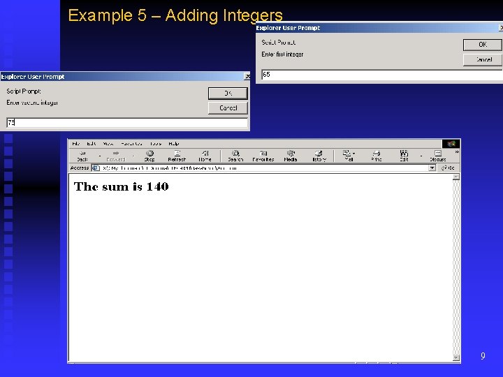Open Forward button history dropdown arrow

click(x=133, y=156)
